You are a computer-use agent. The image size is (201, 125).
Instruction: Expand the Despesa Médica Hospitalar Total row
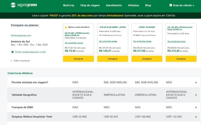coord(196,117)
